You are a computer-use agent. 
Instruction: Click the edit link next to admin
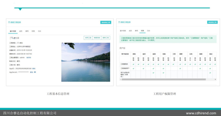point(29,57)
